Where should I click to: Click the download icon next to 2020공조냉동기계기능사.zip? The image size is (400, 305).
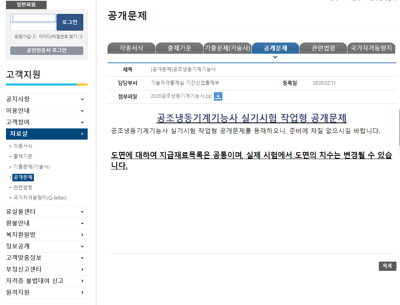(x=218, y=96)
